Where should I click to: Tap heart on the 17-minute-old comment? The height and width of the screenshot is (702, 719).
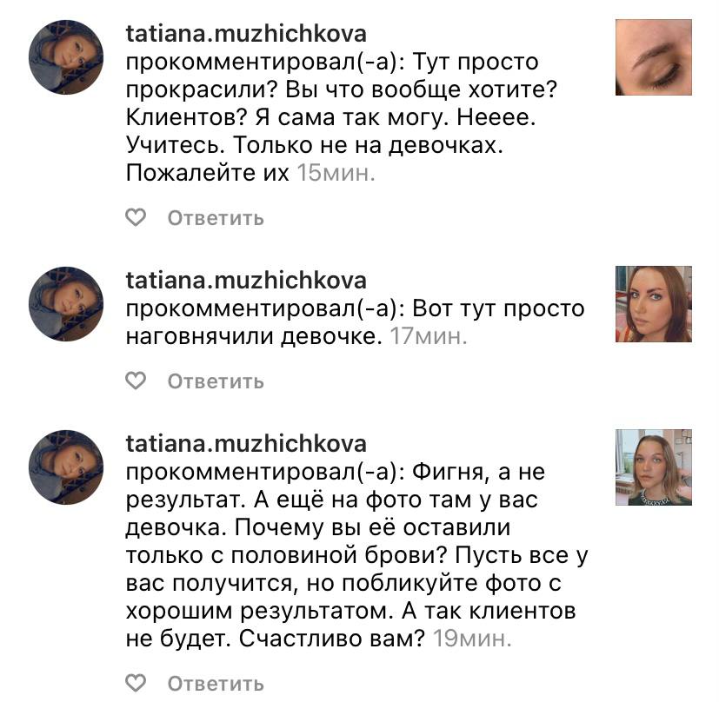[x=136, y=381]
